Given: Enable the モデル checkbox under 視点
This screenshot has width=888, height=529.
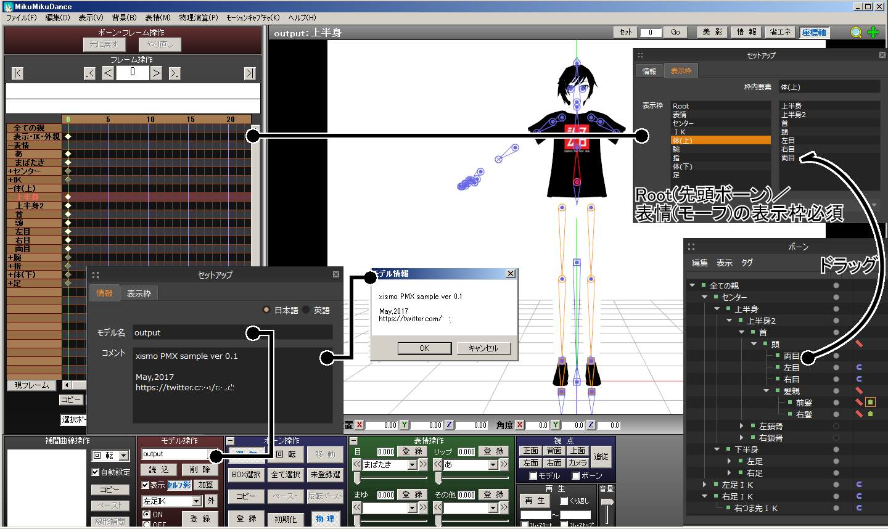Looking at the screenshot, I should (534, 476).
